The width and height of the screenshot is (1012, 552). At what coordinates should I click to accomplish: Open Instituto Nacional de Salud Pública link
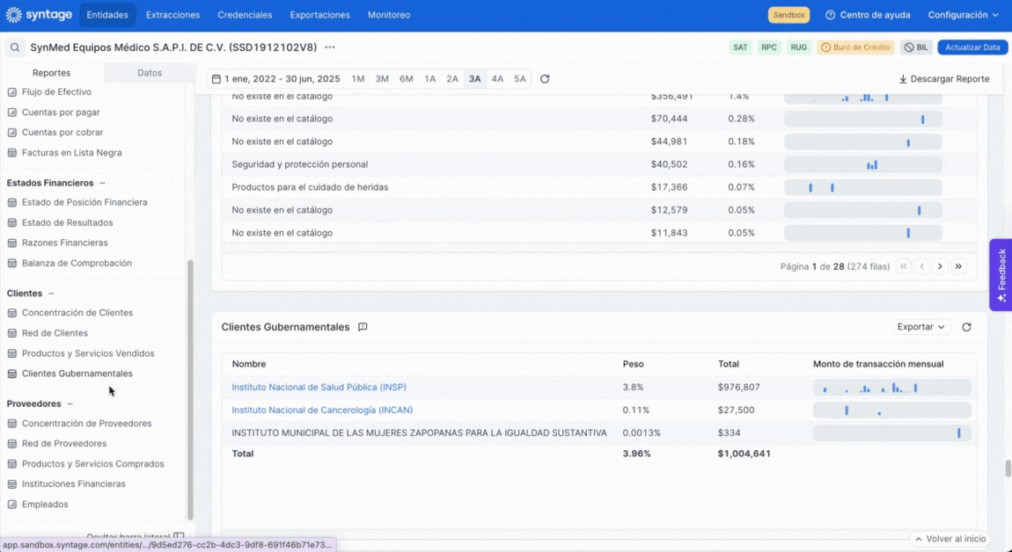coord(319,387)
